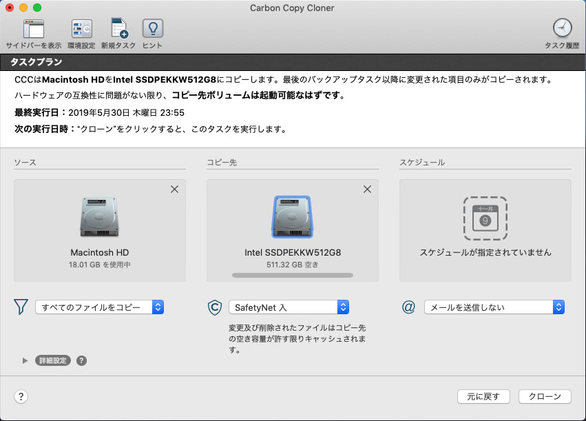Open Preferences (環境設定) toolbar icon
586x421 pixels.
point(81,29)
